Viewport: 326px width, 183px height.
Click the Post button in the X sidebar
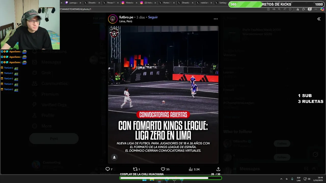click(54, 139)
